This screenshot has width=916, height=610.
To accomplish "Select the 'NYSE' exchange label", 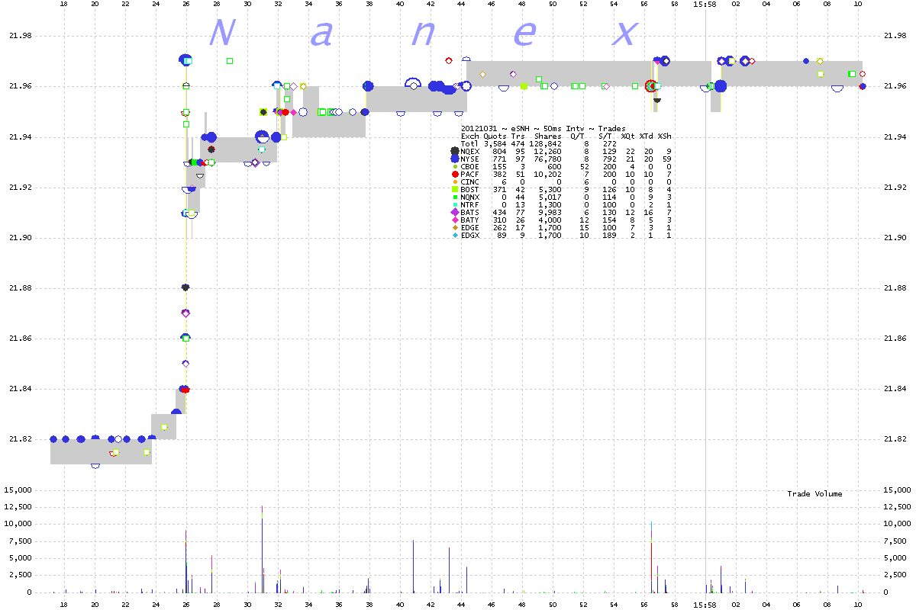I will click(469, 159).
